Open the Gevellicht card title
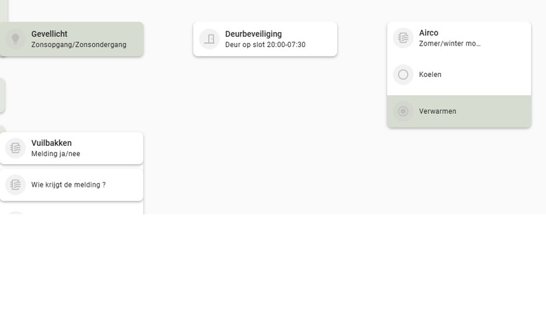Screen dimensions: 546x310 click(49, 34)
